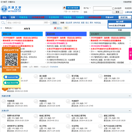Click the bubble icon beside 考研英语
This screenshot has height=132, width=132.
[x=4, y=102]
